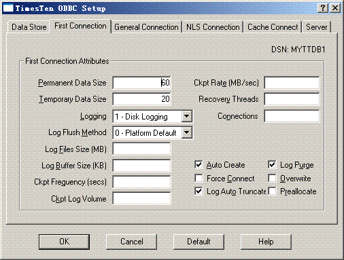The height and width of the screenshot is (260, 344).
Task: Go to the NLS Connection tab
Action: [213, 27]
